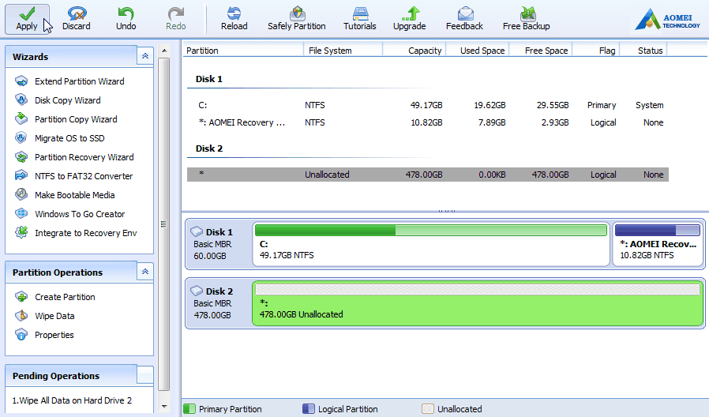
Task: Click Integrate to Recovery Env icon
Action: pyautogui.click(x=21, y=232)
